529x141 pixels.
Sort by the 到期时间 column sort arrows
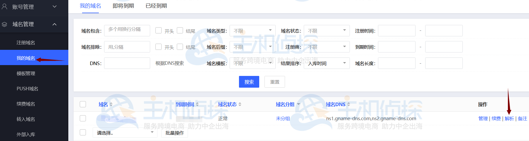(x=197, y=104)
